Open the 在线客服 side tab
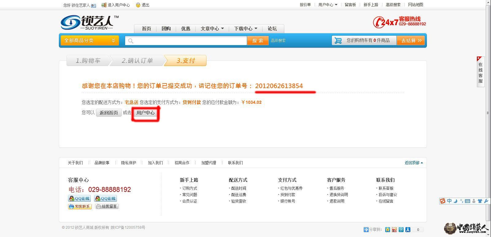 (480, 72)
